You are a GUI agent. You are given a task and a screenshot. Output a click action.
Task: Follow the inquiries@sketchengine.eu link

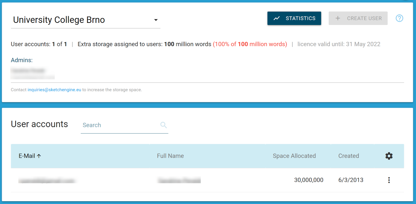point(54,90)
